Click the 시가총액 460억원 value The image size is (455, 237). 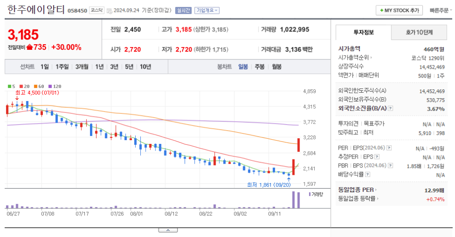point(434,49)
